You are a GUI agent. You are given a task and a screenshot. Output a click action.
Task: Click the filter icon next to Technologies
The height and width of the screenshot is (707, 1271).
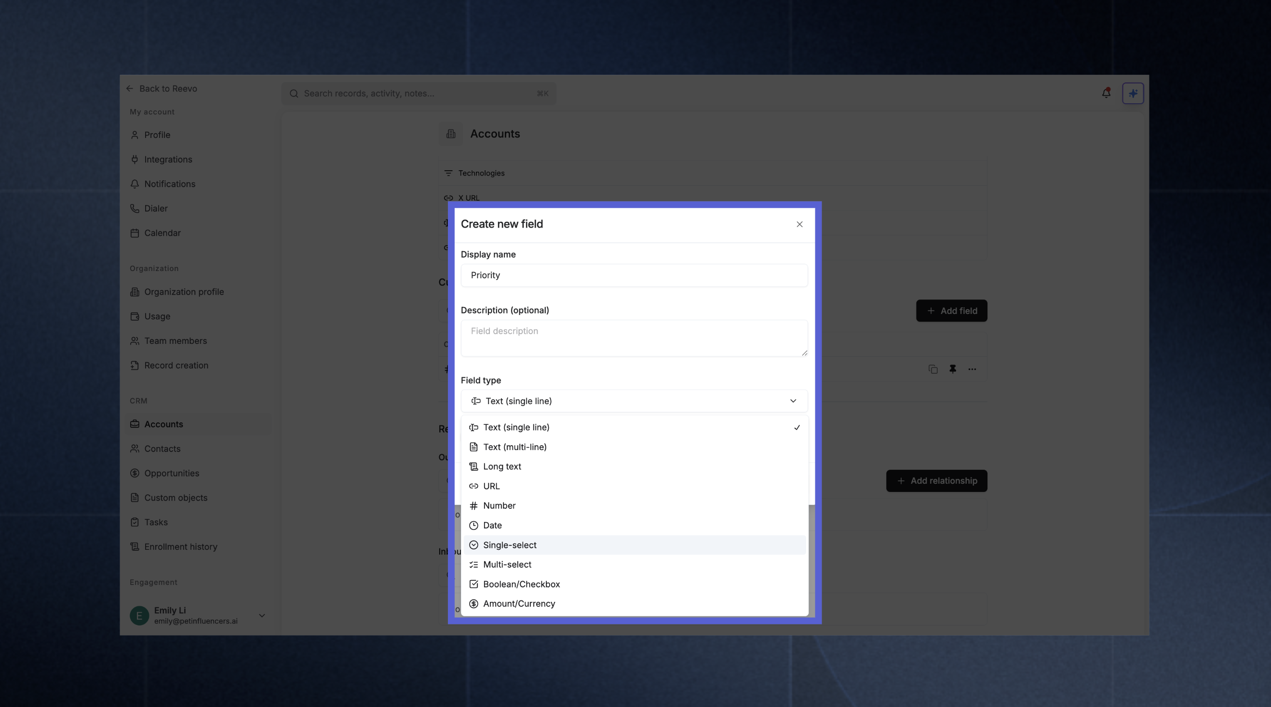(448, 173)
